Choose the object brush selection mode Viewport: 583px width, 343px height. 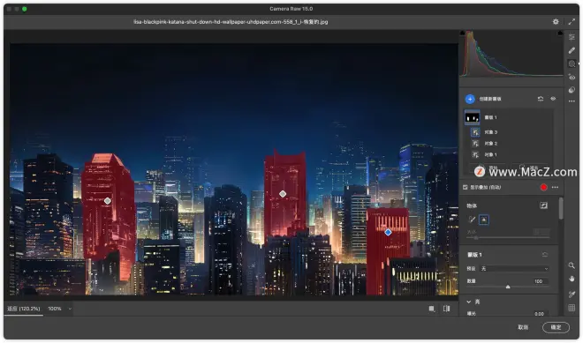tap(472, 220)
